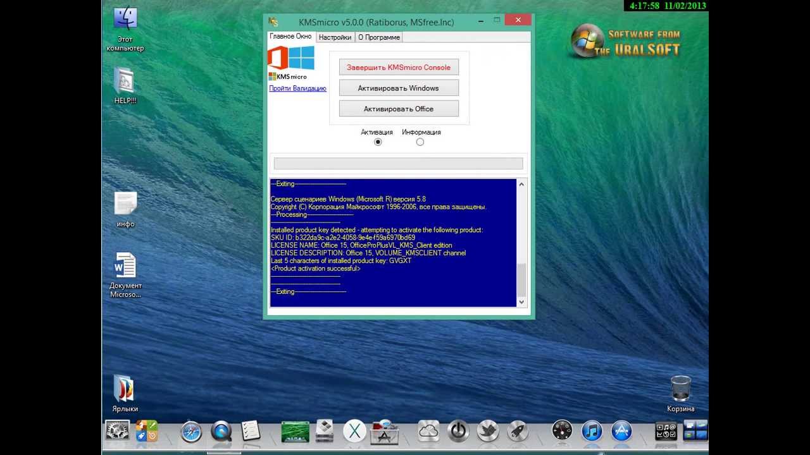
Task: Open the Twitter bird icon in dock
Action: tap(488, 432)
